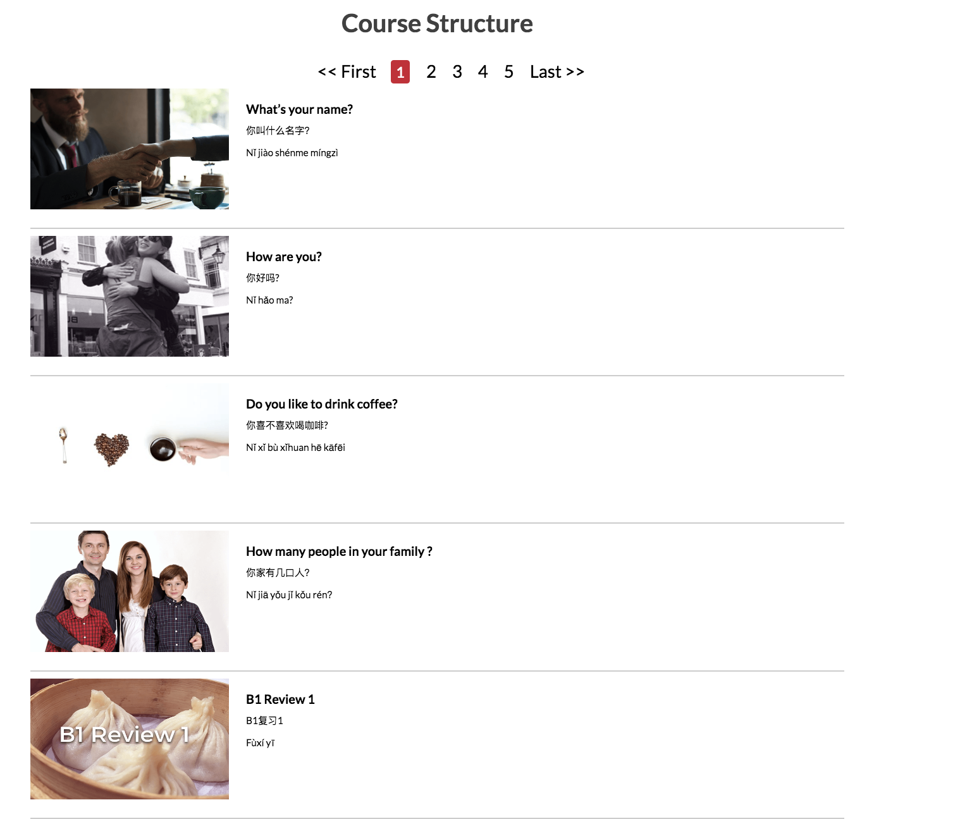Open the hugging couple lesson image

(130, 296)
